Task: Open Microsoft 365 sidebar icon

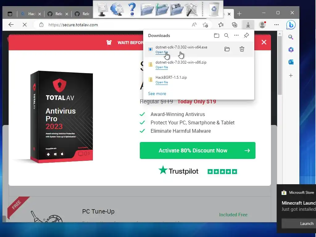Action: 291,50
